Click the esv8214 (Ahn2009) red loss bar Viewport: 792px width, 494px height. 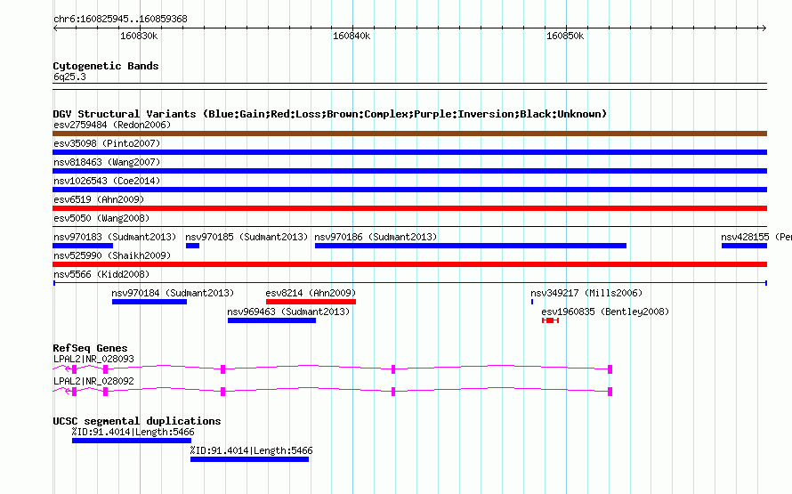pyautogui.click(x=311, y=302)
